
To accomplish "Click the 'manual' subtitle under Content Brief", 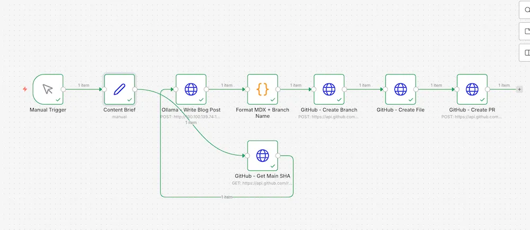I will tap(119, 117).
